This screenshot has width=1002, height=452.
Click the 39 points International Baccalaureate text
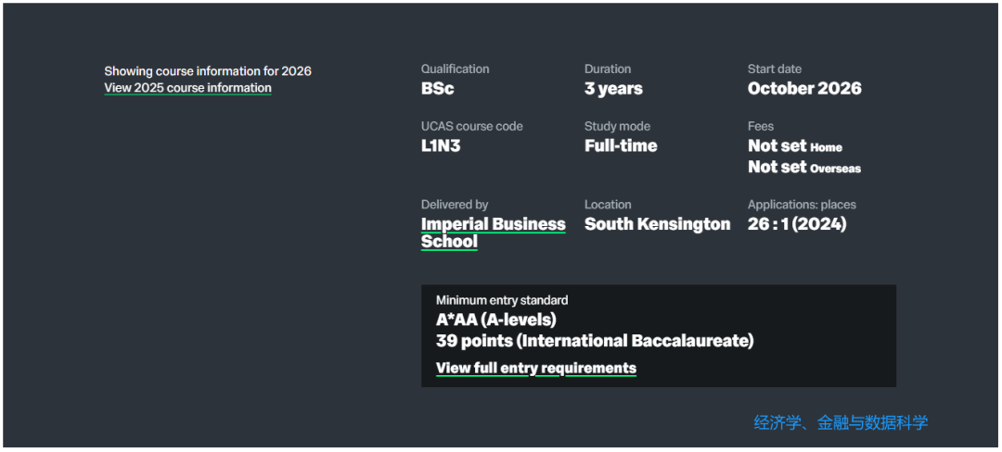pyautogui.click(x=594, y=342)
